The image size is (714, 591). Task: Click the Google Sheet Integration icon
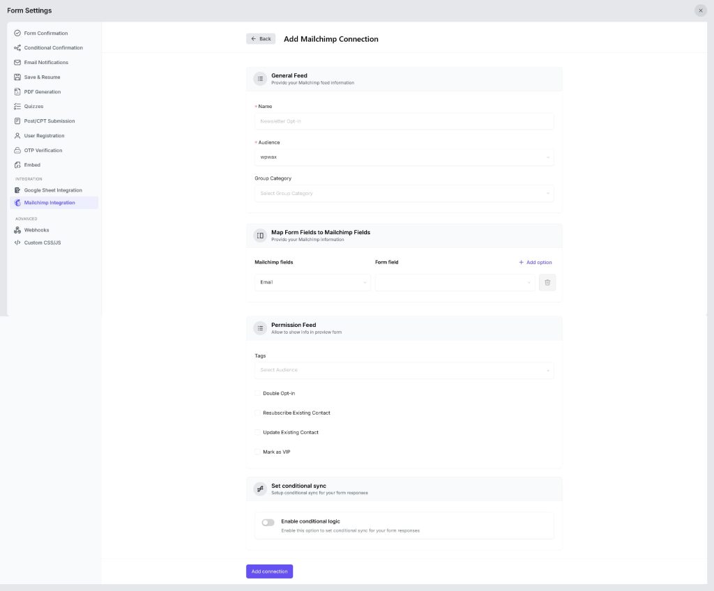[x=17, y=190]
